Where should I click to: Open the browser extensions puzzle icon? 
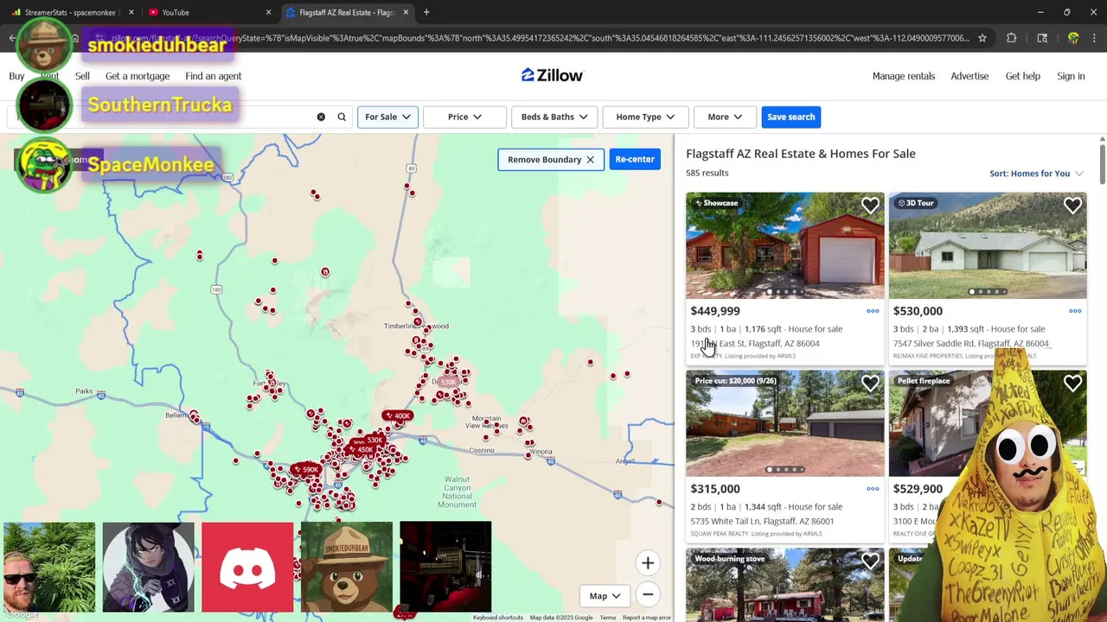pos(1011,38)
